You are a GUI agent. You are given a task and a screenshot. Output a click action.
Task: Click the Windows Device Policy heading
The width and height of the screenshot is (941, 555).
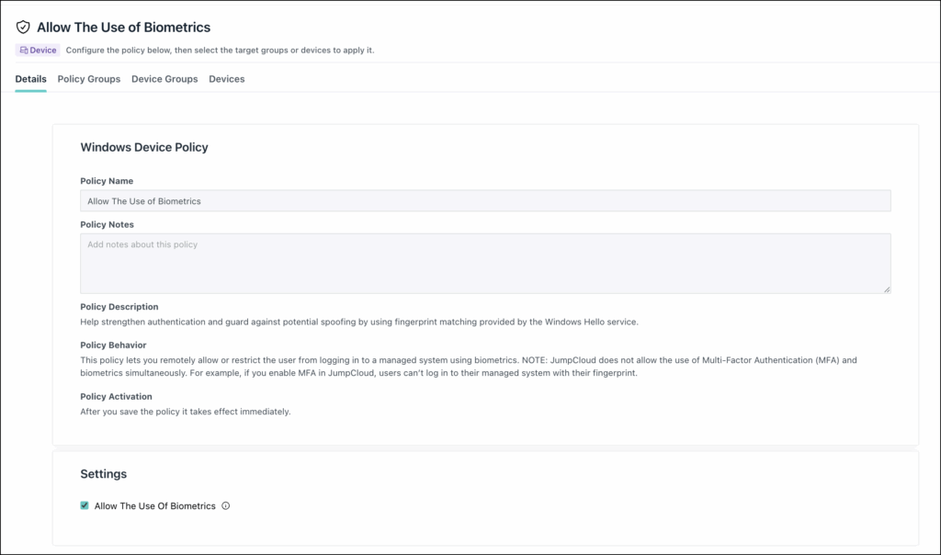[x=144, y=148]
